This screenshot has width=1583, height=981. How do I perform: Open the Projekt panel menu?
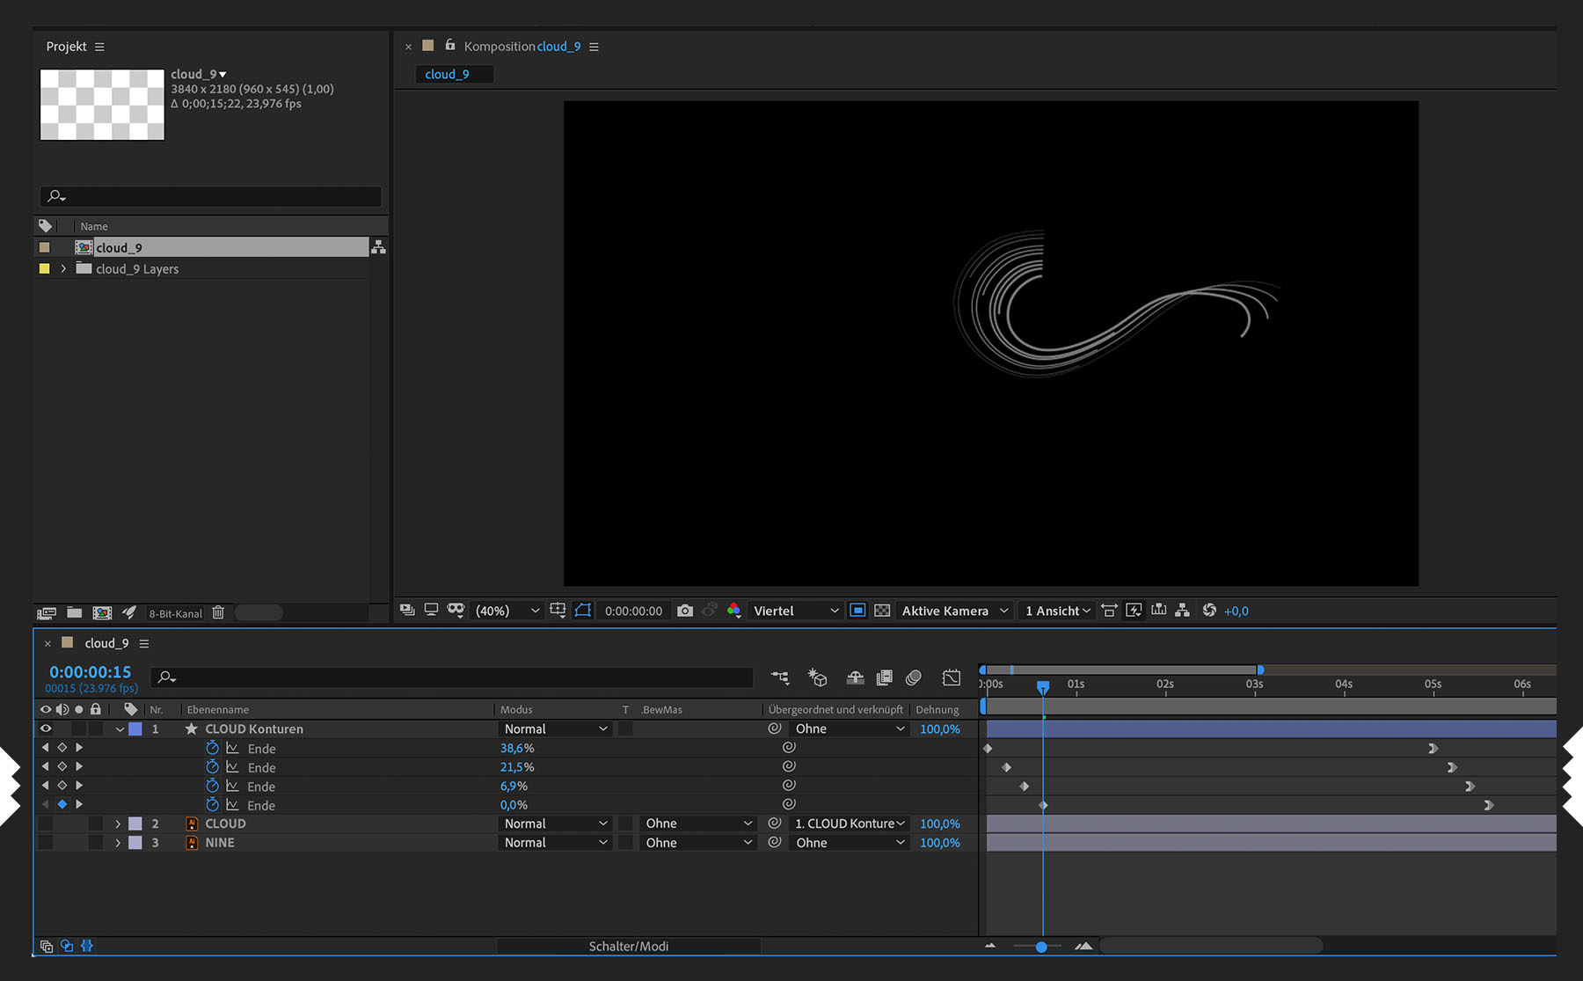[99, 47]
